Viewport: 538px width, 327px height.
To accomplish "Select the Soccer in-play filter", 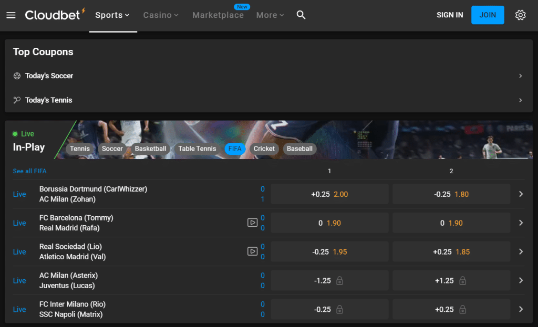I will (x=112, y=149).
